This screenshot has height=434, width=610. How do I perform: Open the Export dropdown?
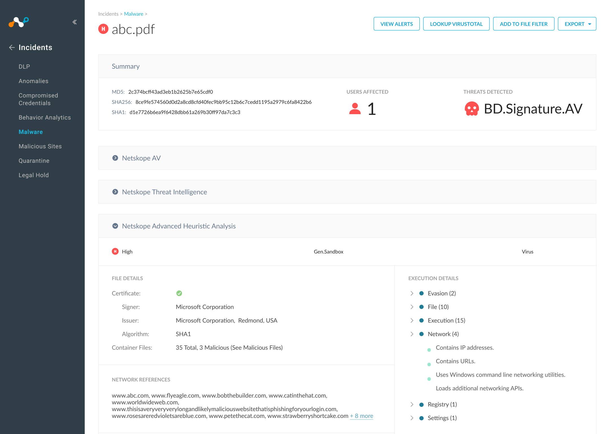coord(577,24)
